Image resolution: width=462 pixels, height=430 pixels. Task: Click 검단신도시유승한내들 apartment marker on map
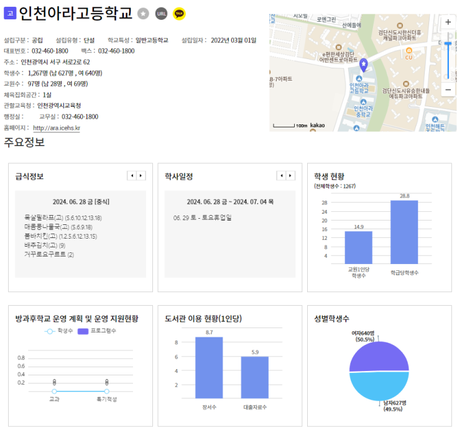click(406, 84)
